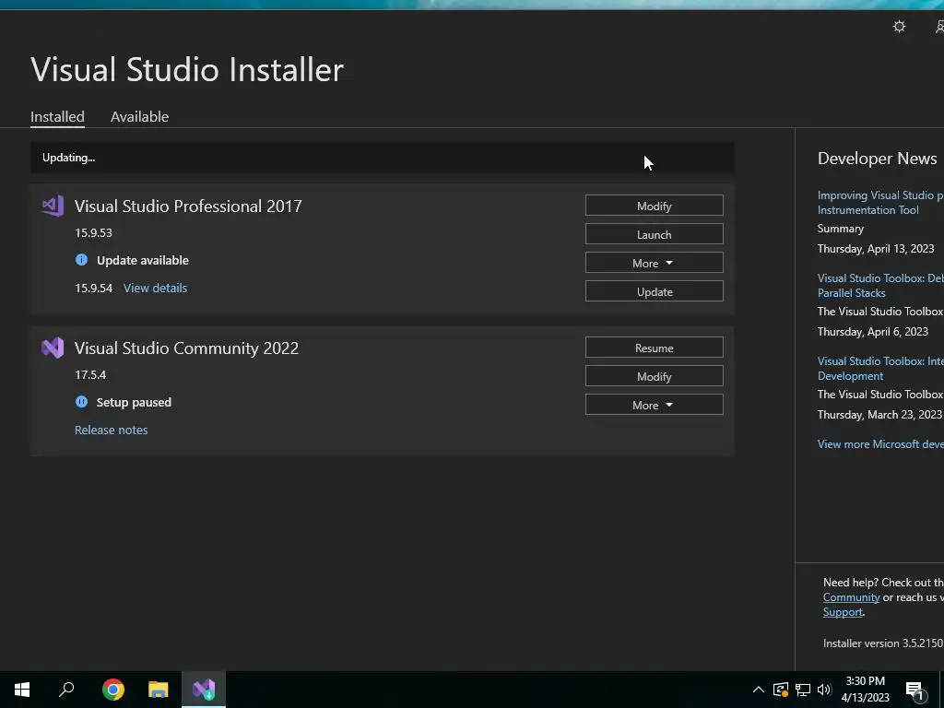The image size is (944, 708).
Task: Switch to the Available tab
Action: (x=140, y=117)
